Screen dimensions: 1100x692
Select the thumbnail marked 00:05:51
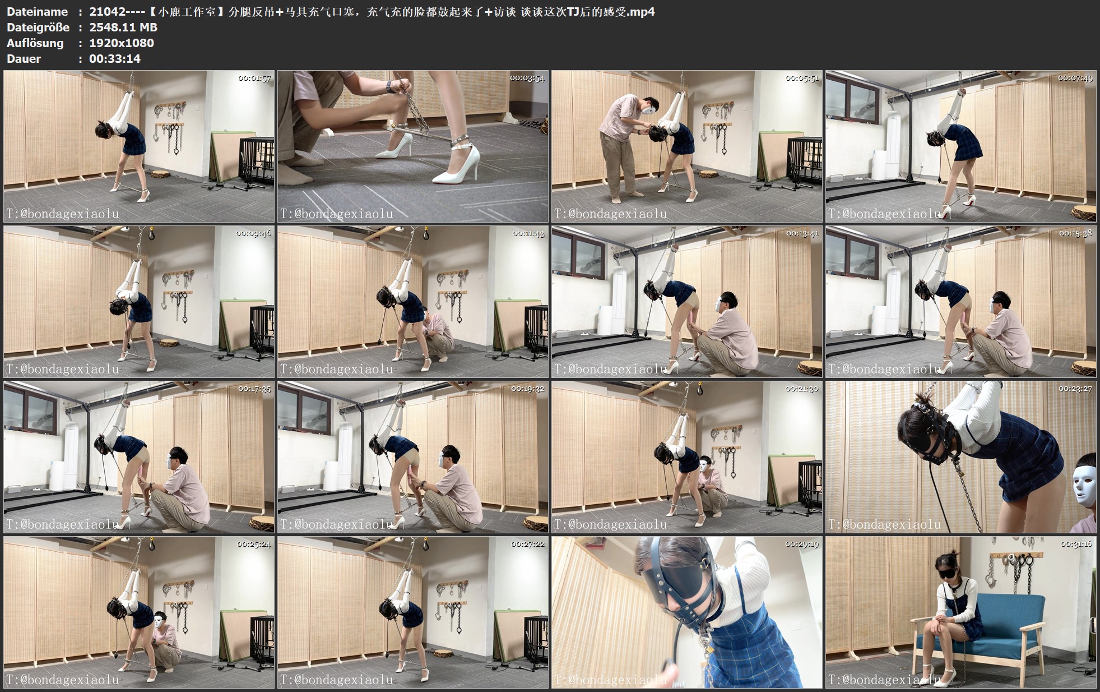click(x=687, y=146)
